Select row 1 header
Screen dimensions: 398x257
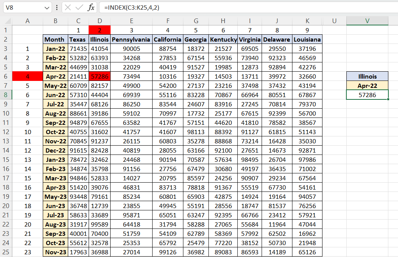tap(6, 30)
